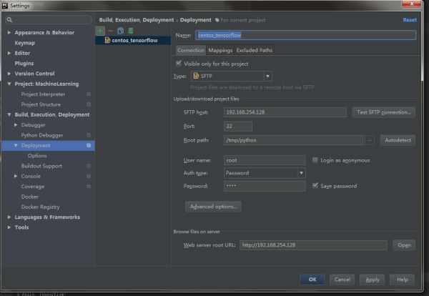This screenshot has height=296, width=429.
Task: Click project-level icon beside Console
Action: pos(89,176)
